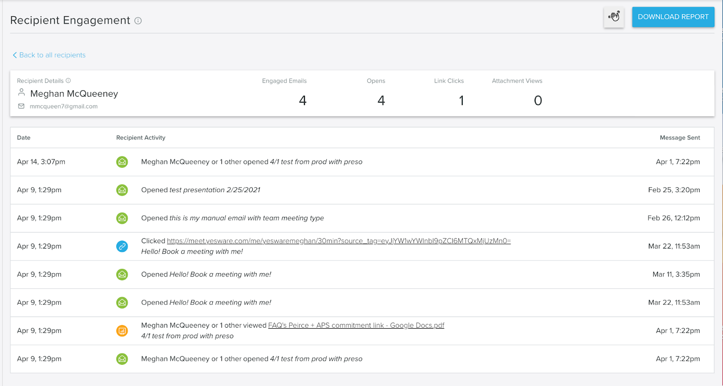Click info icon next to Recipient Details

[68, 81]
